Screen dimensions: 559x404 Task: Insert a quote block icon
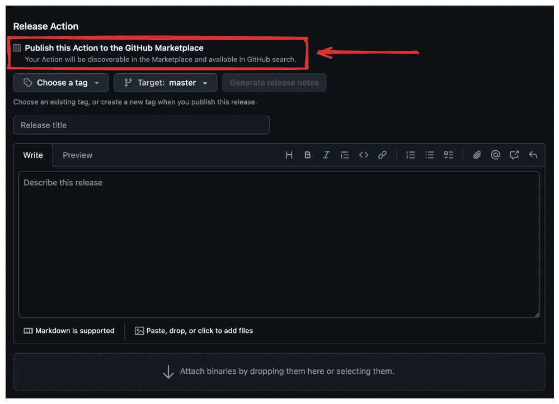(x=344, y=155)
